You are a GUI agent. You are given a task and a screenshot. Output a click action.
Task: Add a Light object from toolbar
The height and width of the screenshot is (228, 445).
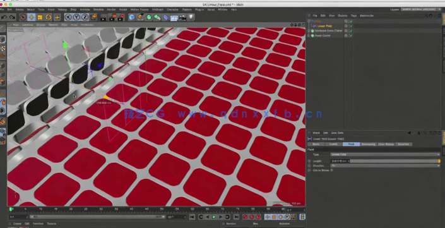point(191,17)
